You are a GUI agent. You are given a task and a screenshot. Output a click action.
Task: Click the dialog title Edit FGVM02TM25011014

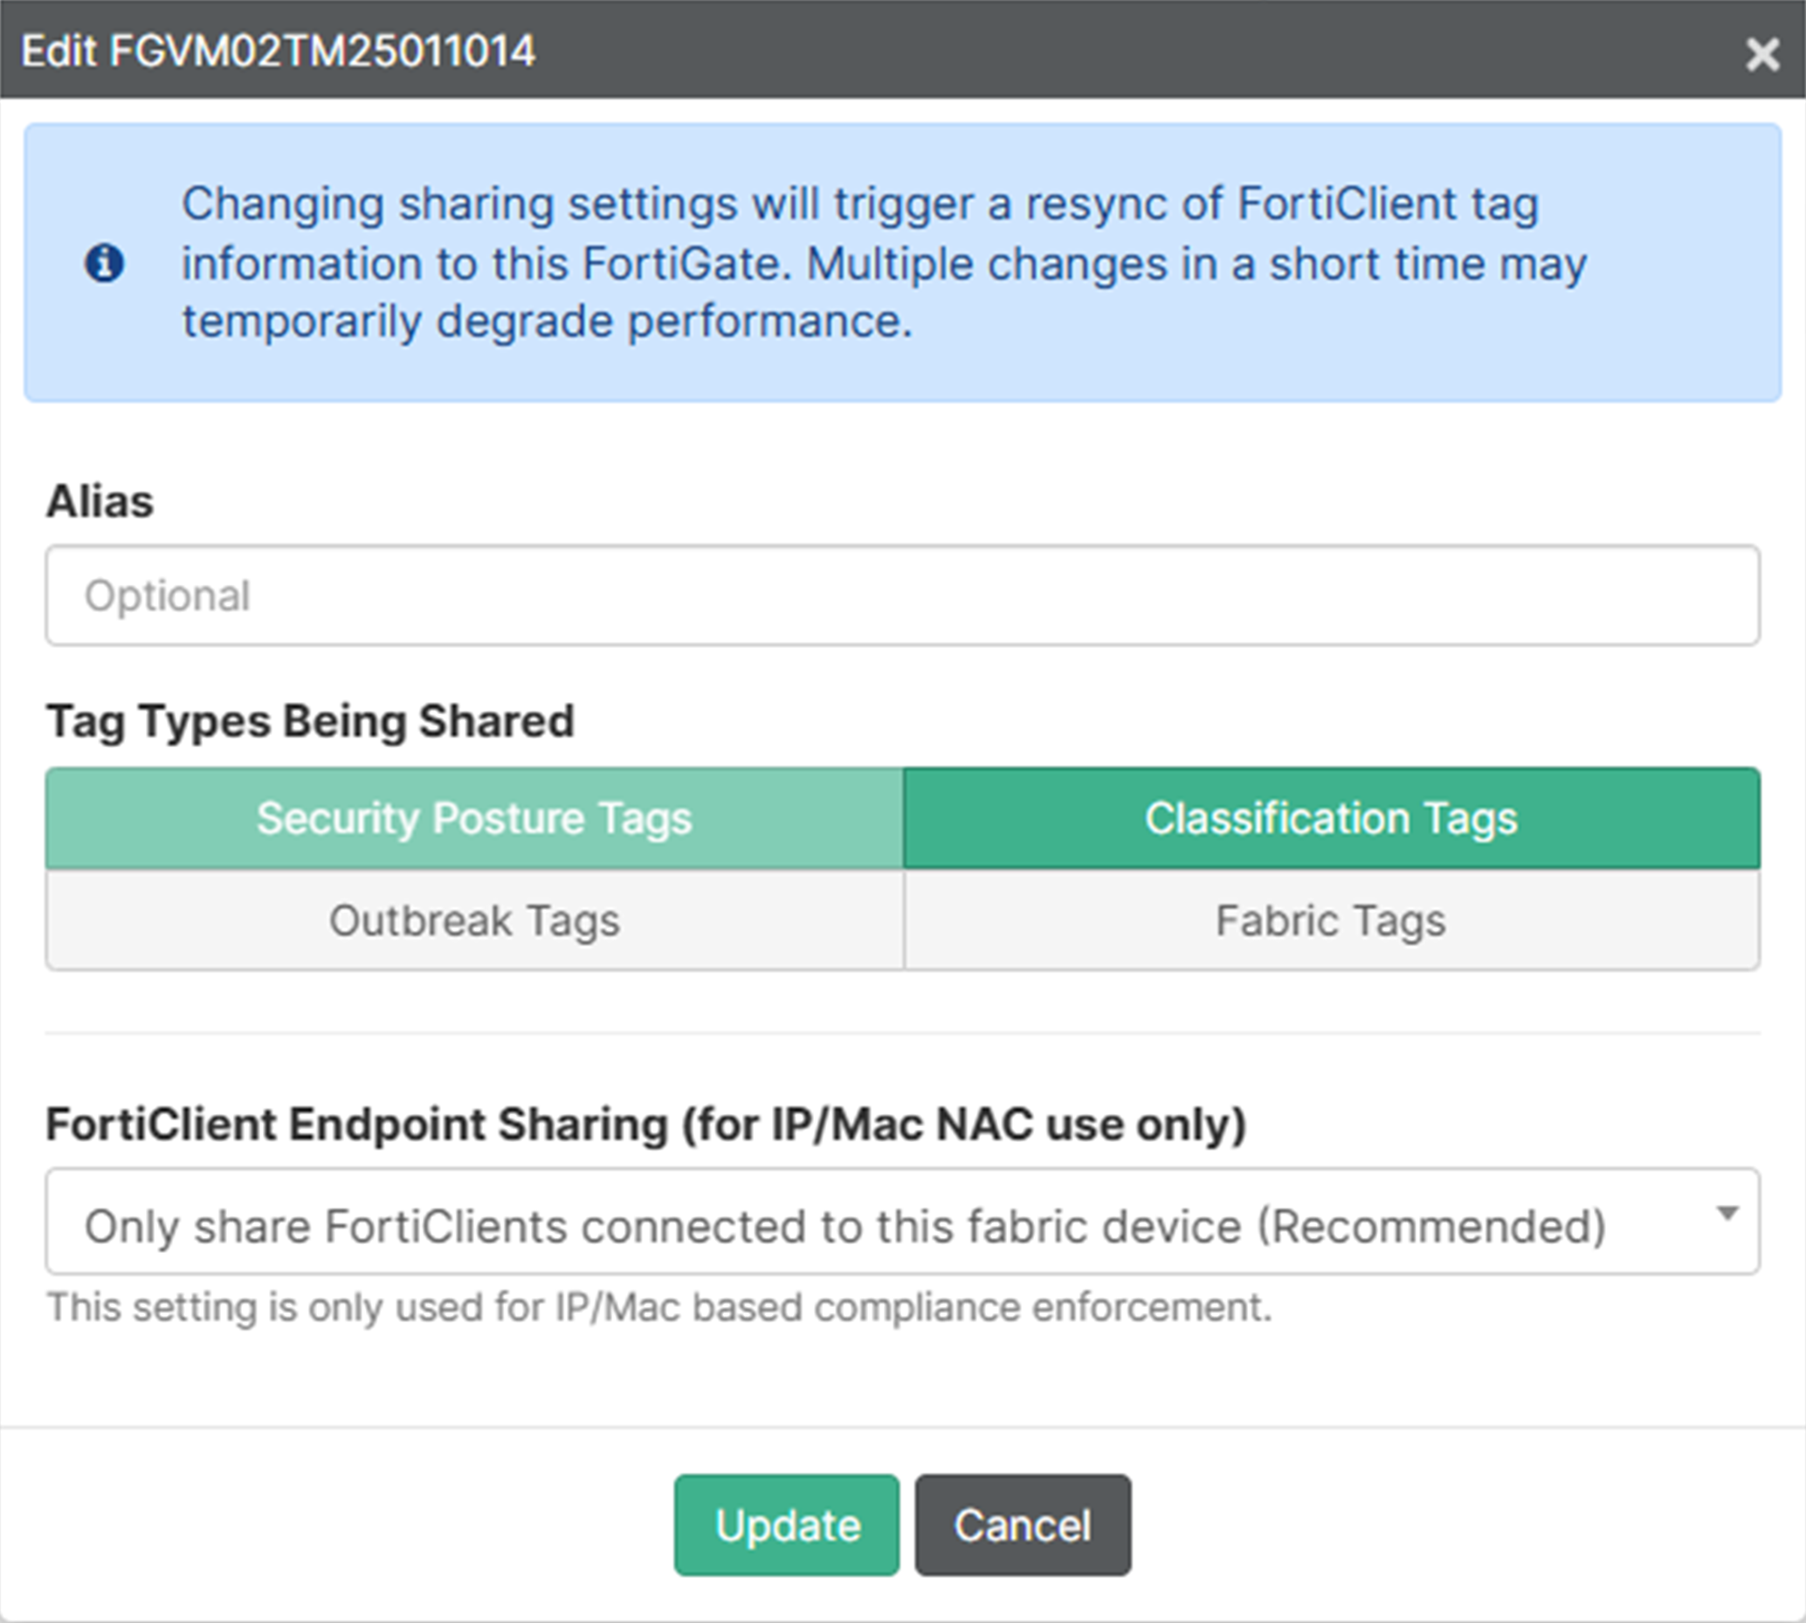click(x=279, y=51)
